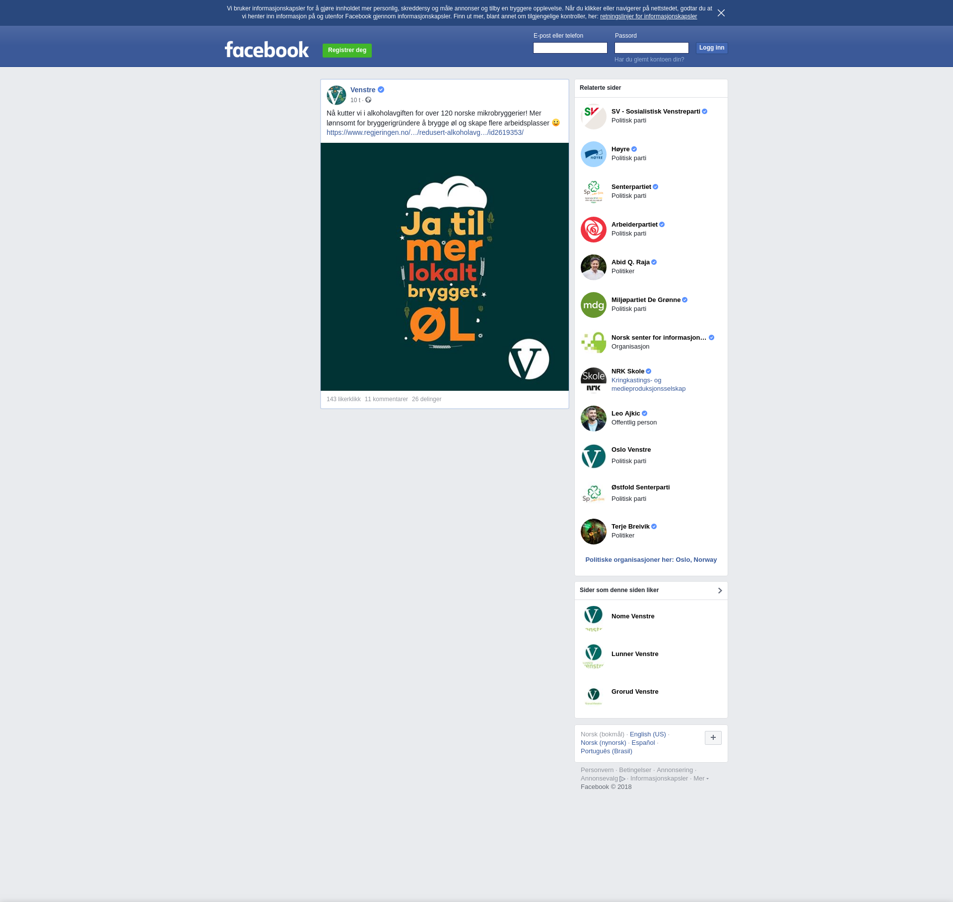Click '143 likerklikk' count
Viewport: 953px width, 902px height.
coord(343,399)
